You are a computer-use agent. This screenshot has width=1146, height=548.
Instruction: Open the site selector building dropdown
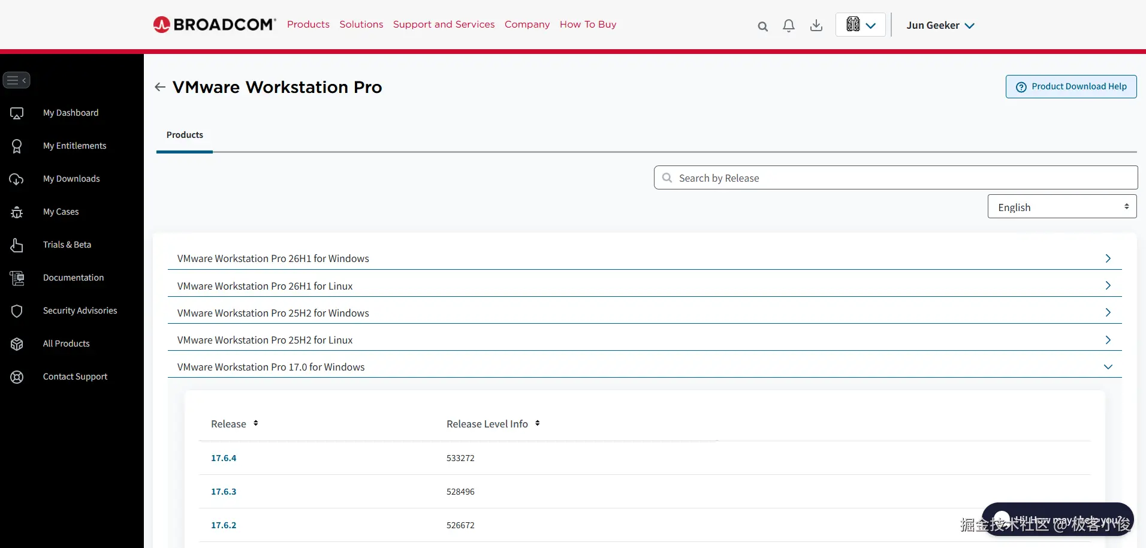tap(861, 25)
